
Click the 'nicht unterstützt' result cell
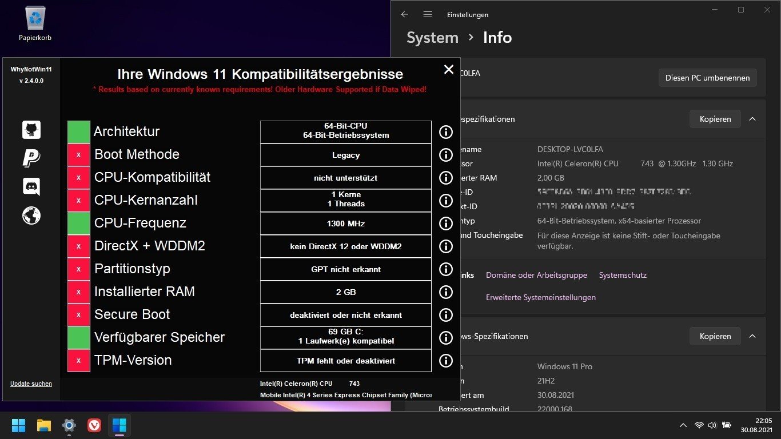(346, 178)
